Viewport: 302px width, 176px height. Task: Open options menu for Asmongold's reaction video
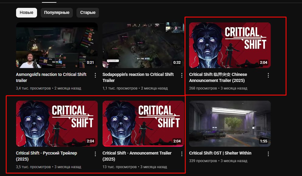(x=95, y=75)
